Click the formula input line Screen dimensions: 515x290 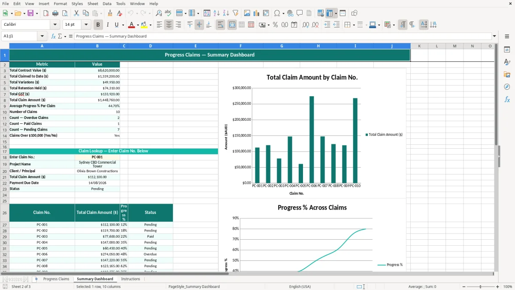(283, 36)
